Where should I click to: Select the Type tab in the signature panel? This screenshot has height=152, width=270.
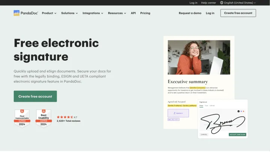(206, 106)
